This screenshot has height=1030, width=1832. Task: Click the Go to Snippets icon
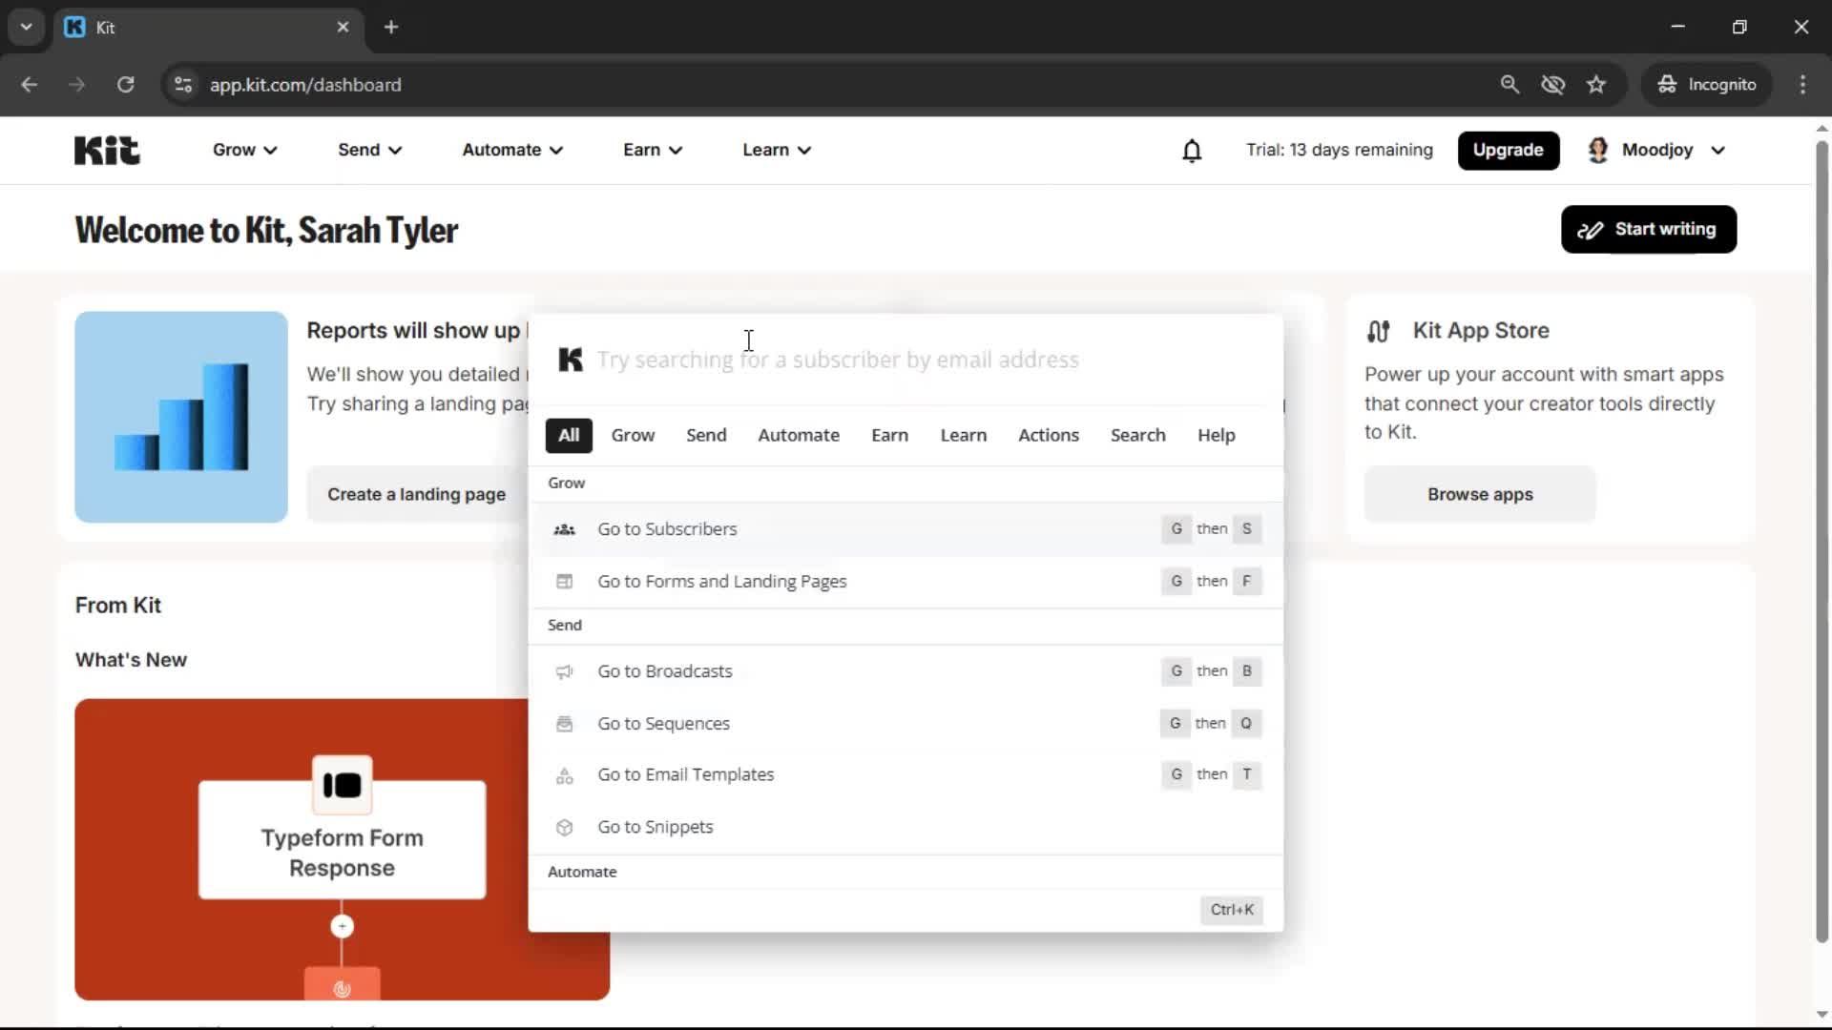tap(564, 827)
